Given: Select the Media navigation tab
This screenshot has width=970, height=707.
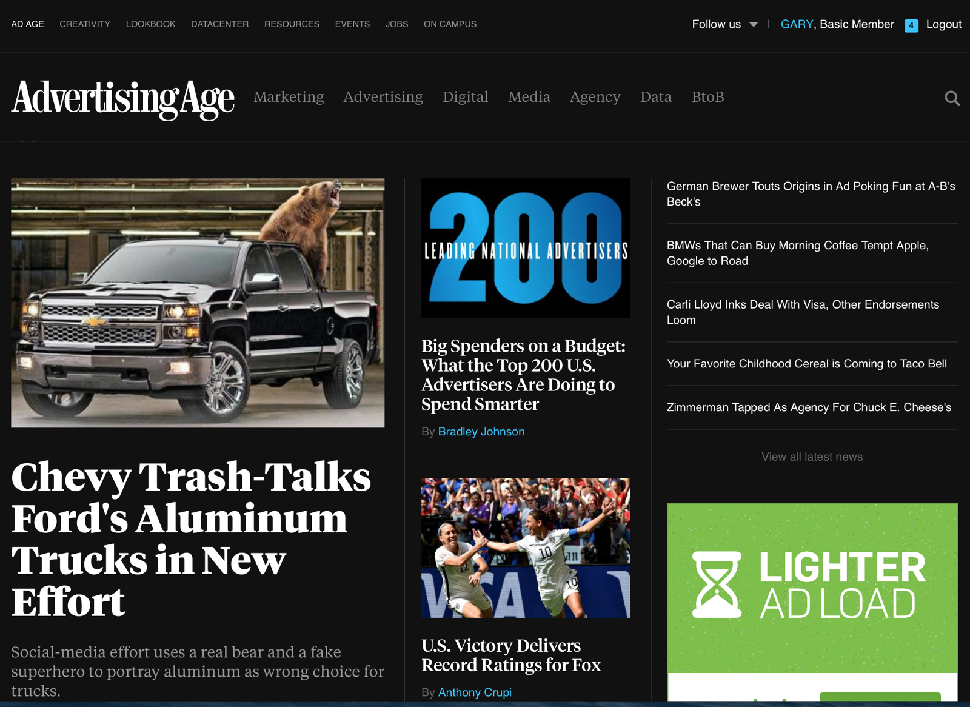Looking at the screenshot, I should [x=529, y=97].
